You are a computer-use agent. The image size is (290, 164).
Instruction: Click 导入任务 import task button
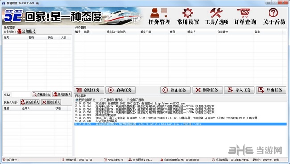239,90
